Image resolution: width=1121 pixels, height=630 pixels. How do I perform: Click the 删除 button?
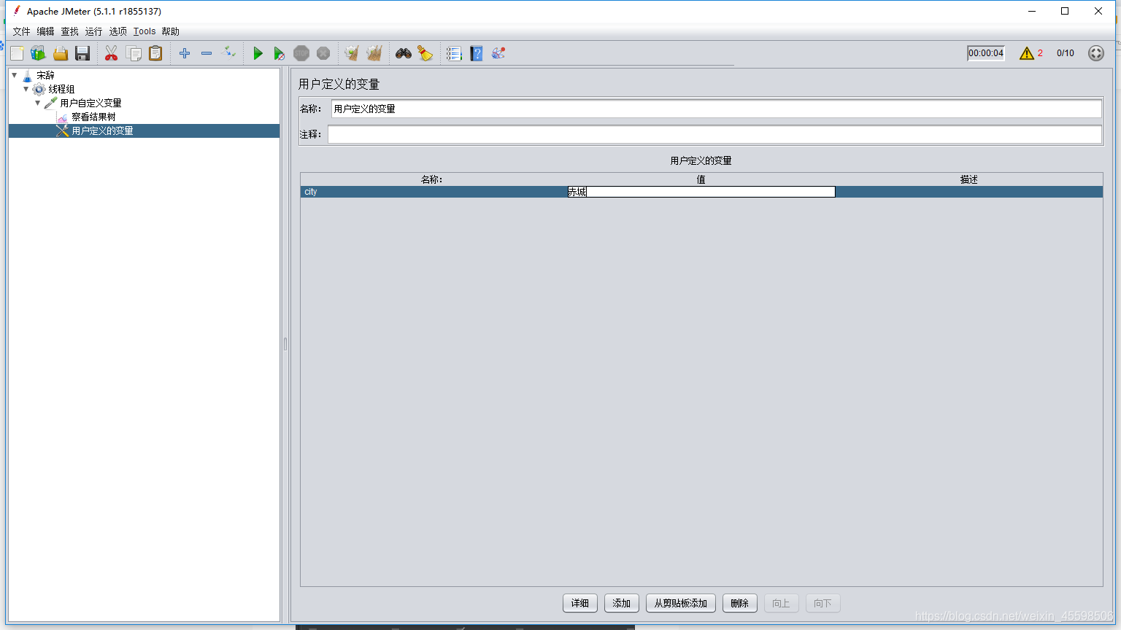(x=740, y=603)
